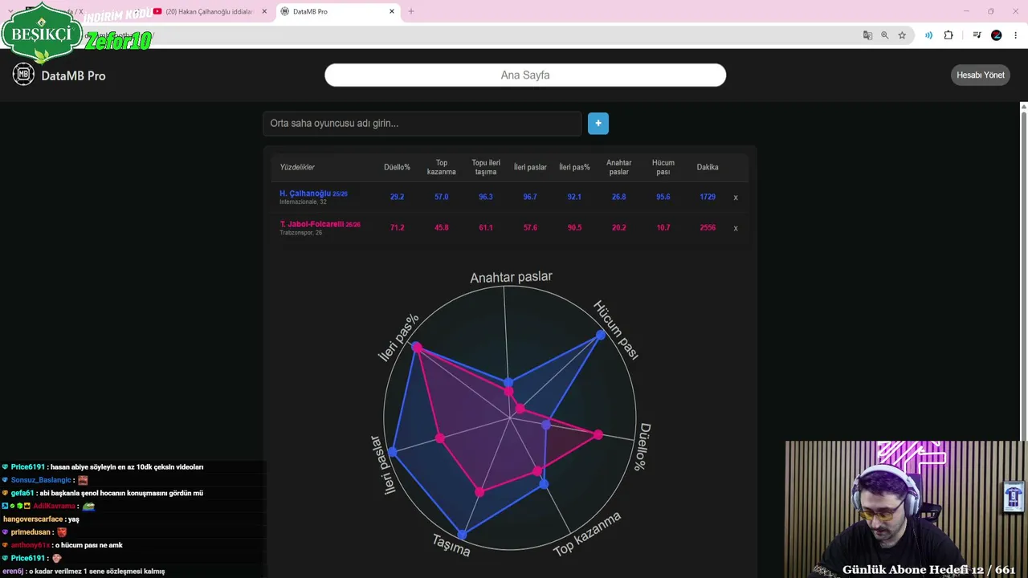Viewport: 1028px width, 578px height.
Task: Click the blue Hücum pası radar point
Action: pos(601,336)
